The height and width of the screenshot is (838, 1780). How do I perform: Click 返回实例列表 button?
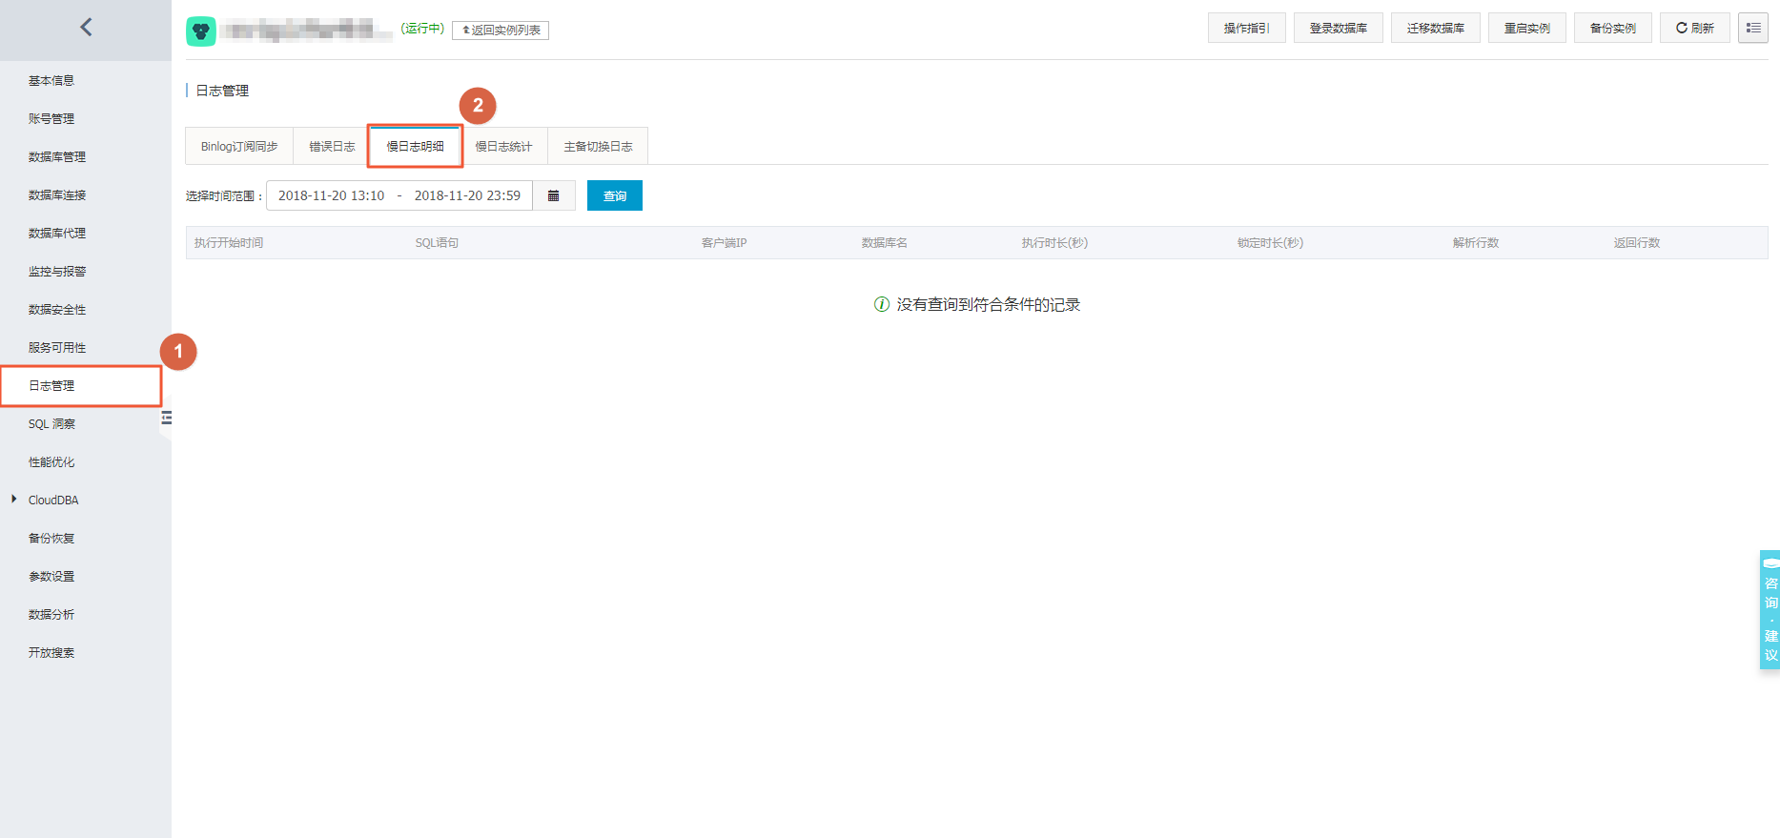tap(501, 31)
